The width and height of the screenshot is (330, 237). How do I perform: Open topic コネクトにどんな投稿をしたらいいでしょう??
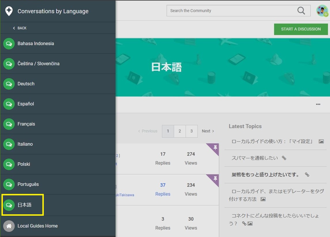[274, 219]
